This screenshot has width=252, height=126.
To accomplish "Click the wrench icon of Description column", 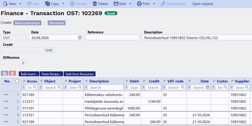I will 87,81.
